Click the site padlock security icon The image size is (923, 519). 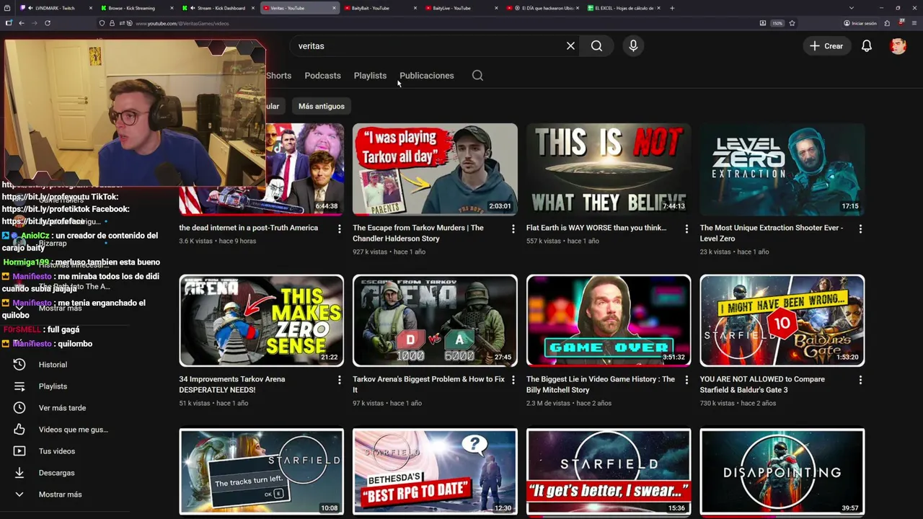pyautogui.click(x=112, y=23)
